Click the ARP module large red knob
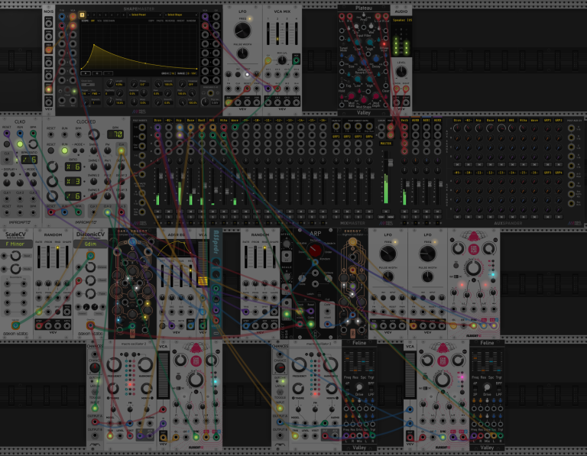The width and height of the screenshot is (587, 456). (x=315, y=250)
